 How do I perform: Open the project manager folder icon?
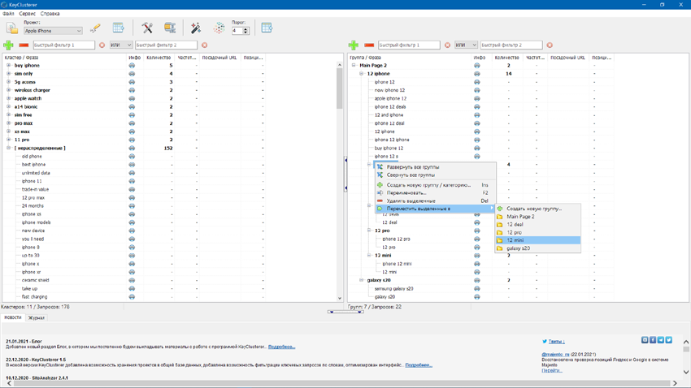click(x=12, y=28)
